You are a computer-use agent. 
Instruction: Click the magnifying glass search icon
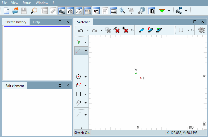[34, 11]
